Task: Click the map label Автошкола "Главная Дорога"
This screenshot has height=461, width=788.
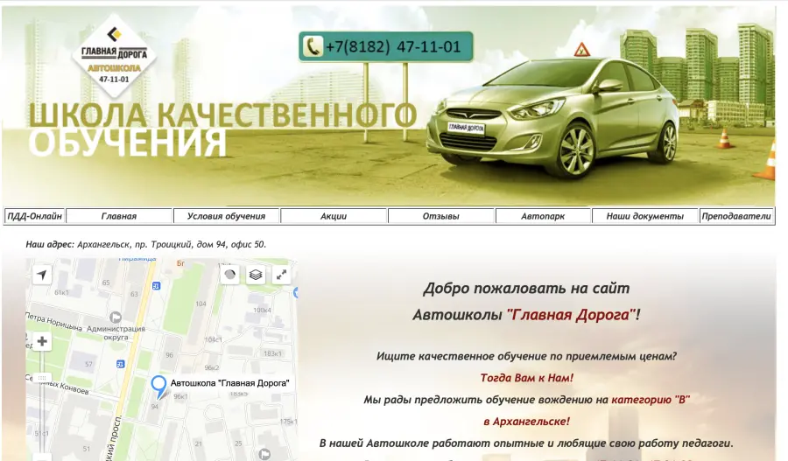Action: click(x=229, y=383)
